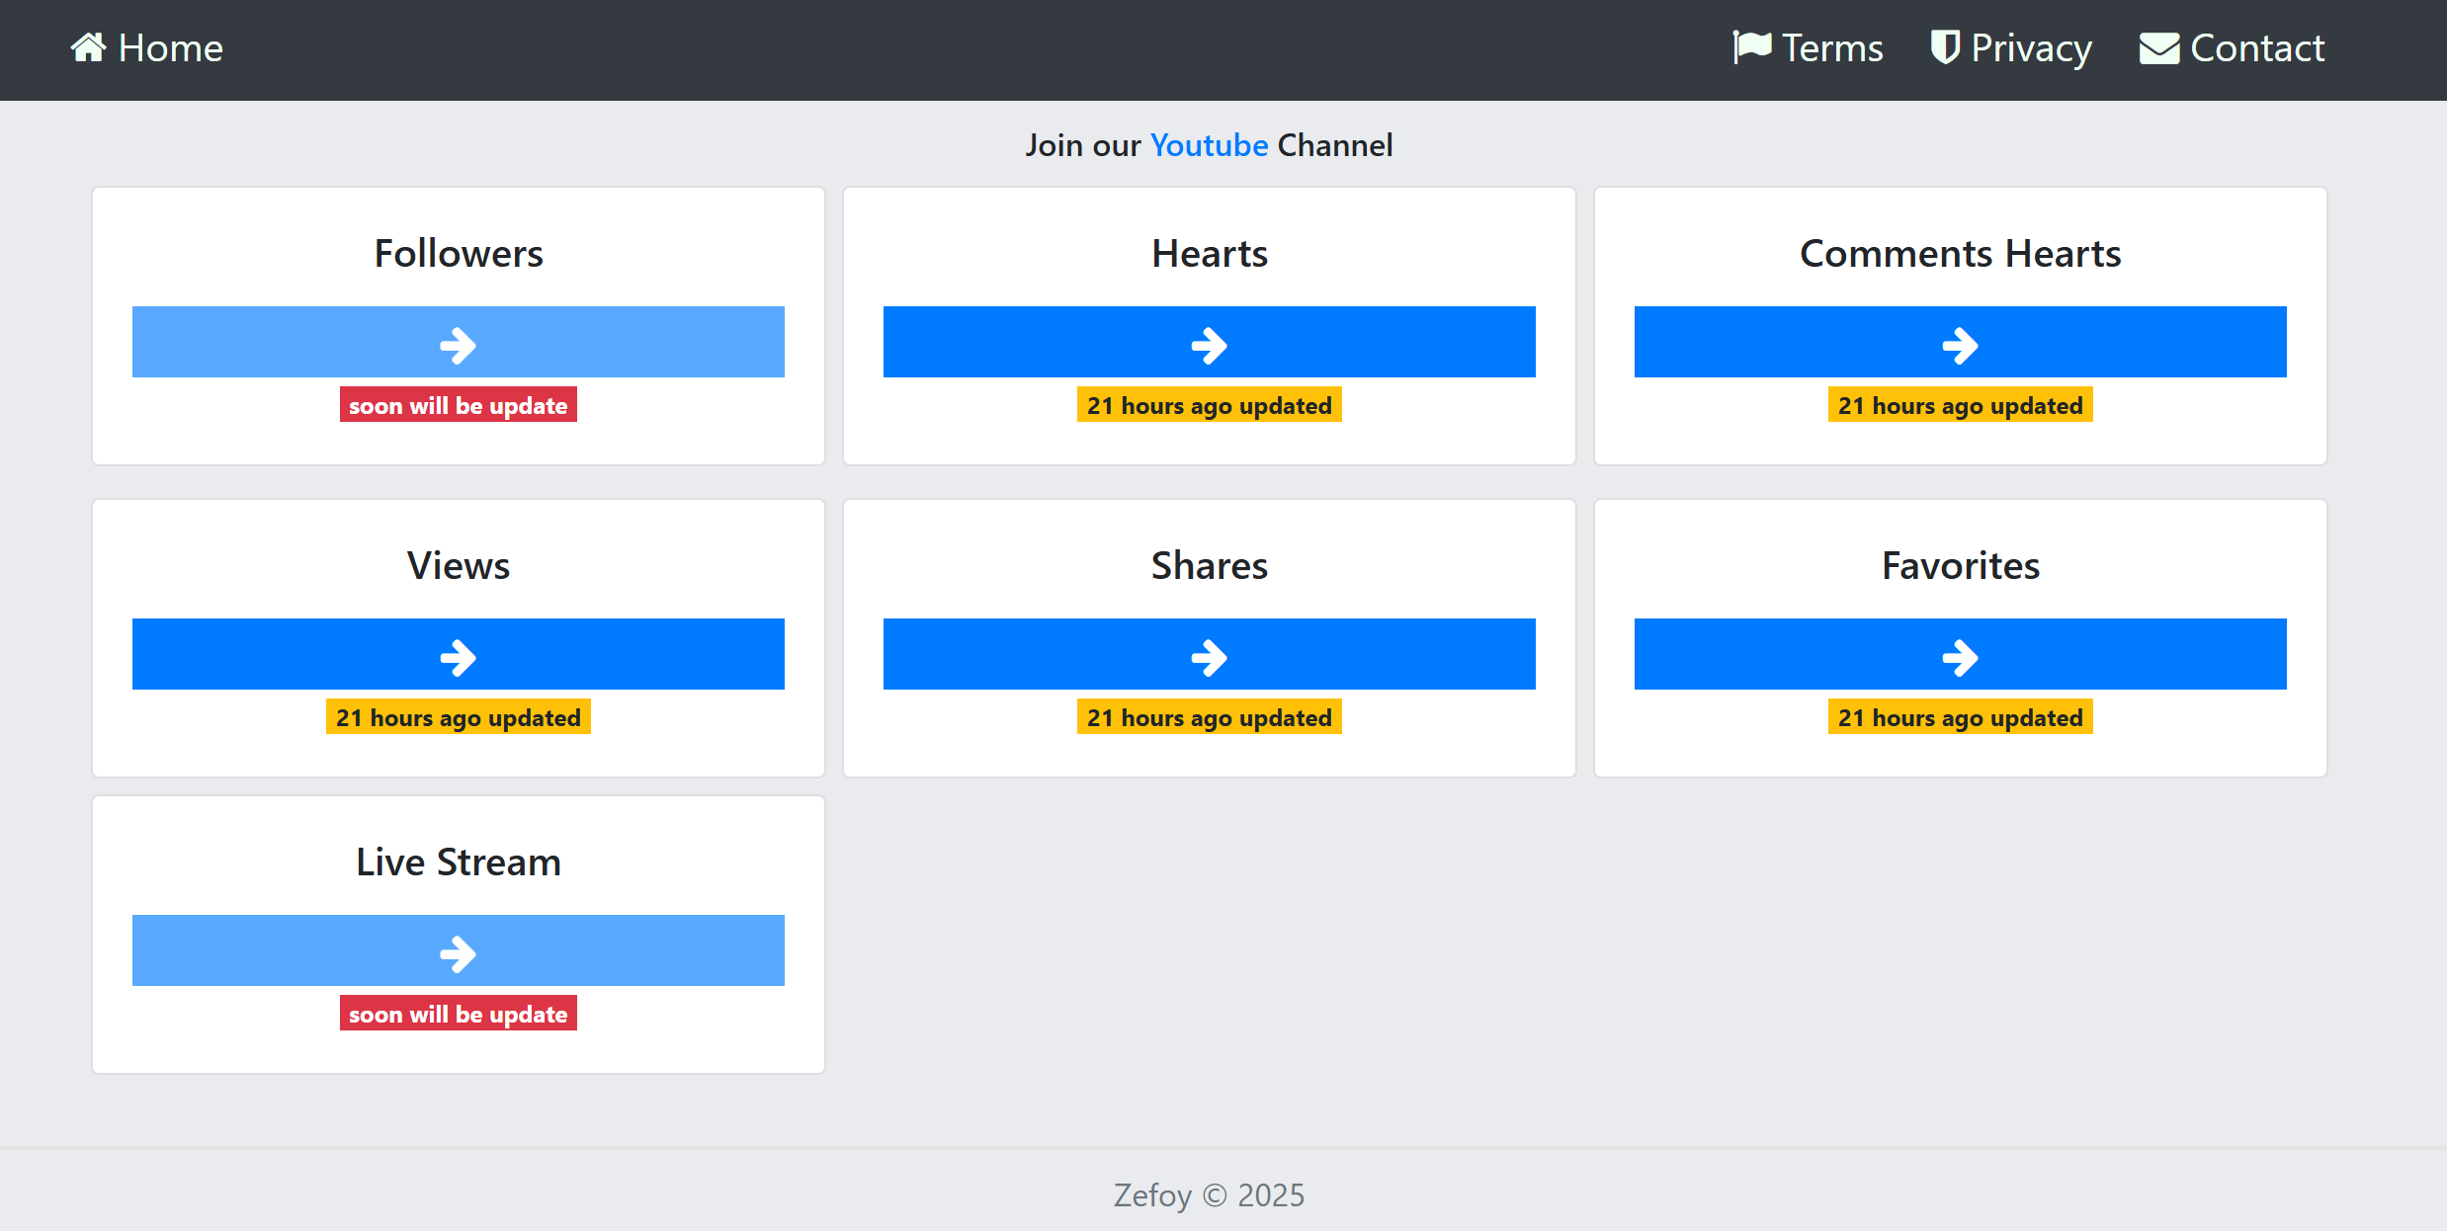Click the arrow icon under Views
Image resolution: width=2447 pixels, height=1231 pixels.
pos(459,658)
